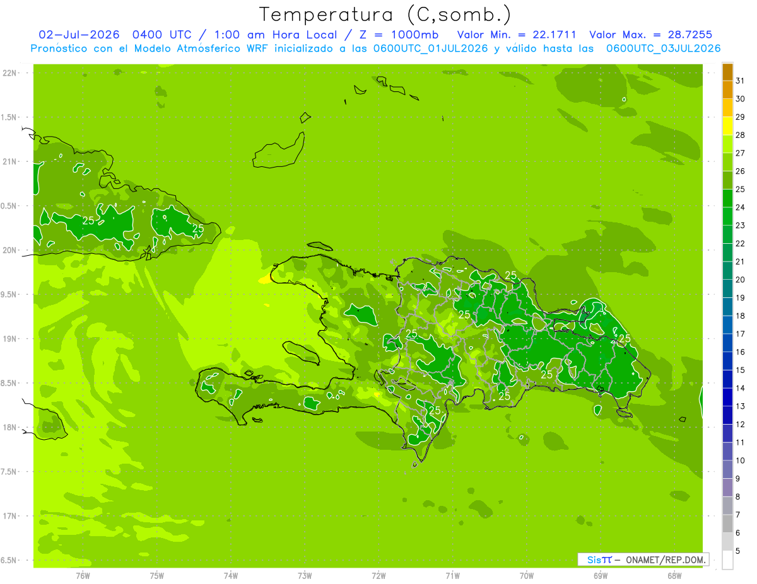The image size is (757, 584).
Task: Click the '70W' longitude axis label
Action: pos(527,575)
